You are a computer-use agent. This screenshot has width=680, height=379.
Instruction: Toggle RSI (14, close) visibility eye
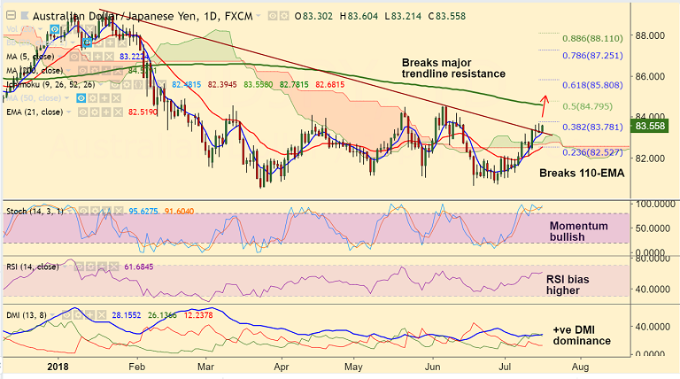[x=79, y=267]
